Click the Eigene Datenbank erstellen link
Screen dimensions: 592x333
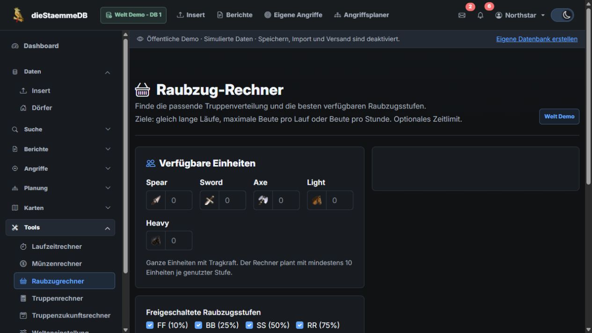tap(537, 39)
